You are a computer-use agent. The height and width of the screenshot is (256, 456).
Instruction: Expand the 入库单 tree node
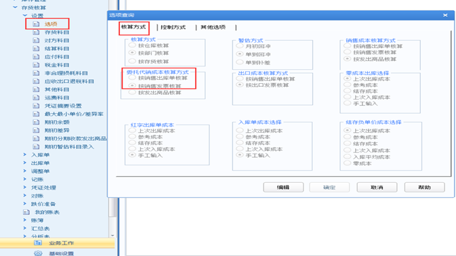25,155
